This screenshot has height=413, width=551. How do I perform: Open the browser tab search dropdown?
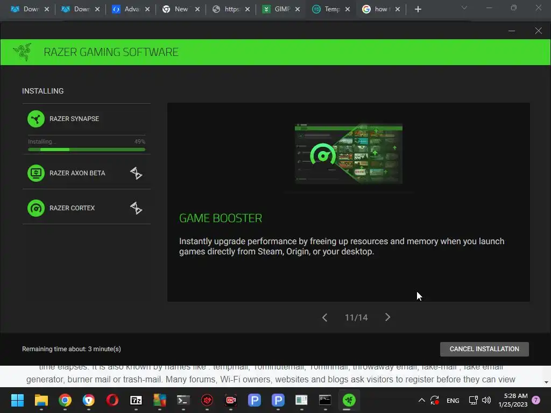(464, 8)
